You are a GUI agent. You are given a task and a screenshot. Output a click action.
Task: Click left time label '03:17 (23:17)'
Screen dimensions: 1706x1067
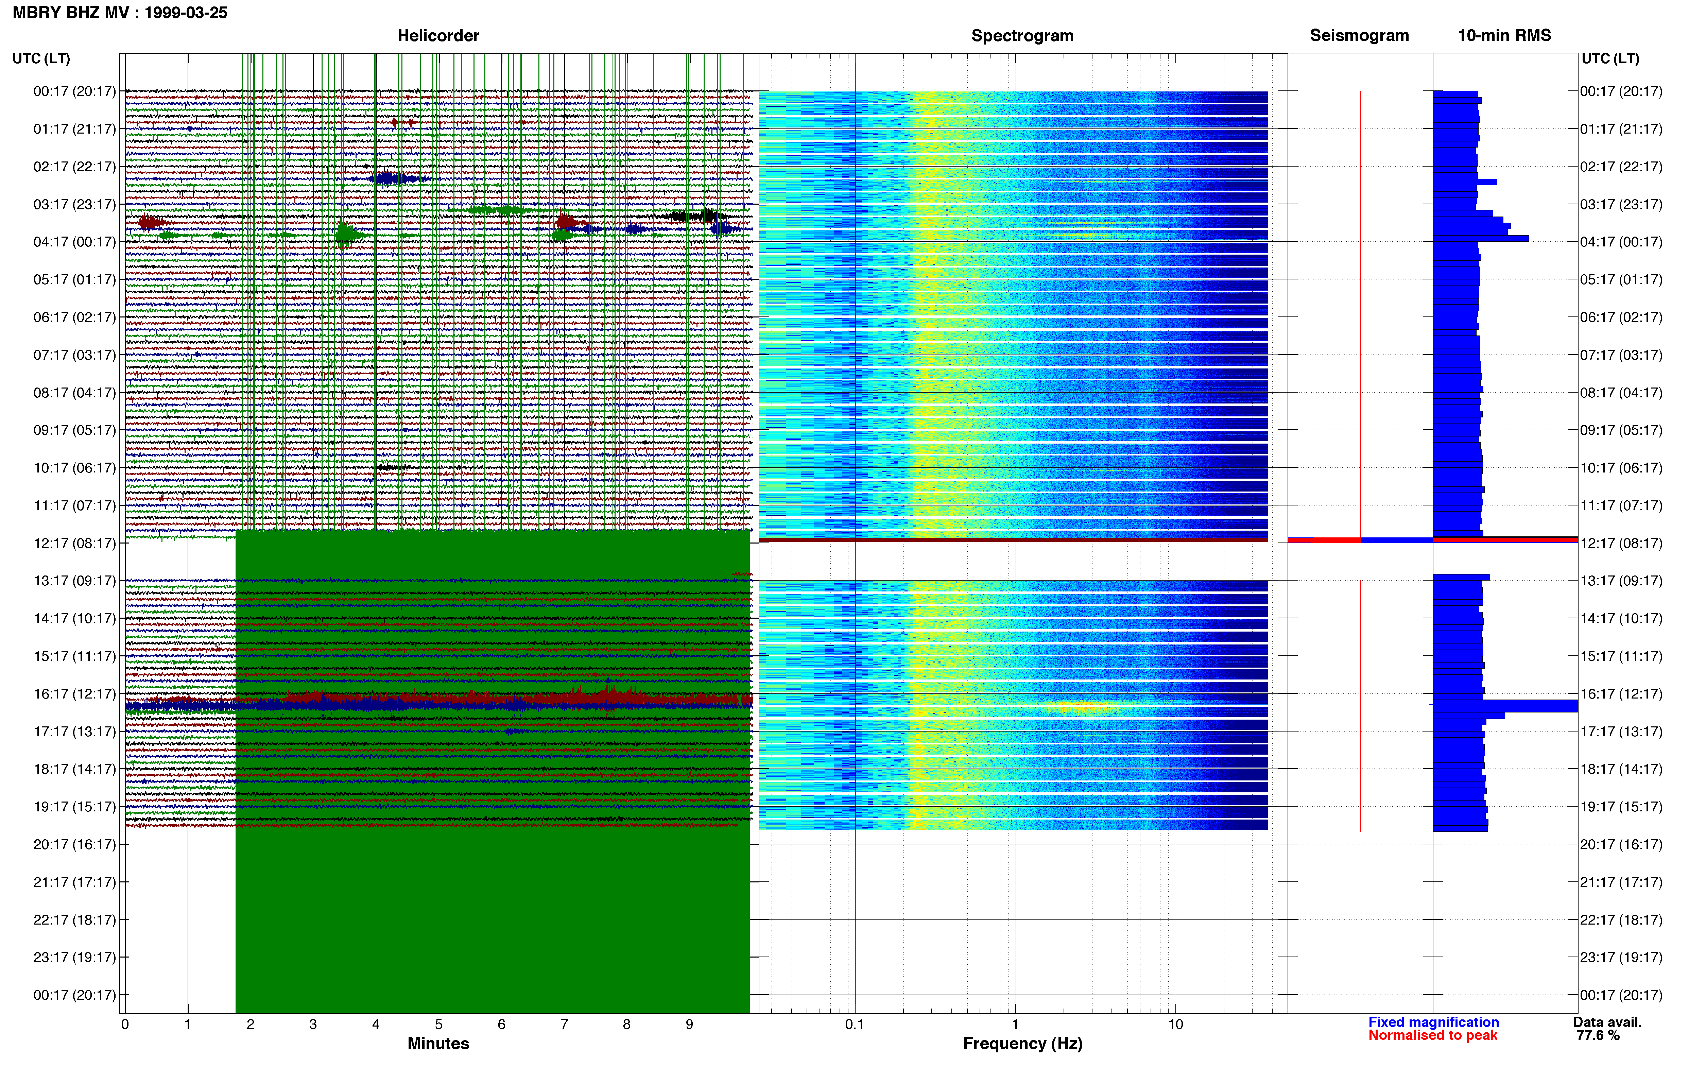coord(75,205)
